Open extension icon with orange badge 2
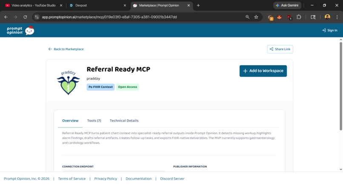This screenshot has height=185, width=343. [270, 17]
